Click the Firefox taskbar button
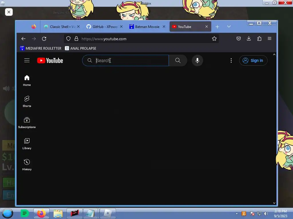The image size is (293, 219). tap(41, 213)
